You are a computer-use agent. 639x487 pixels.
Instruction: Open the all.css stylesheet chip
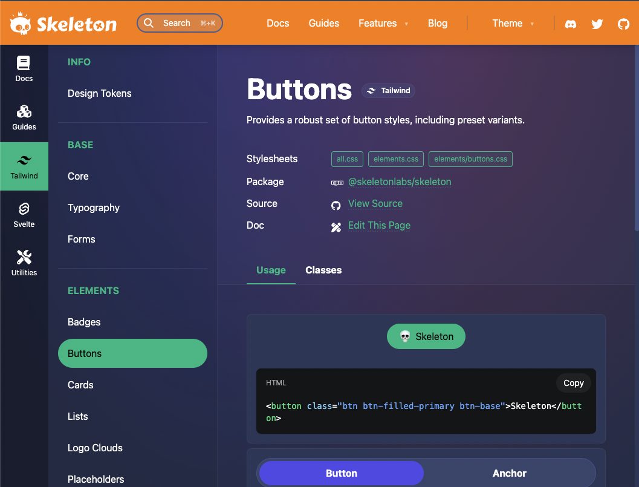click(347, 159)
